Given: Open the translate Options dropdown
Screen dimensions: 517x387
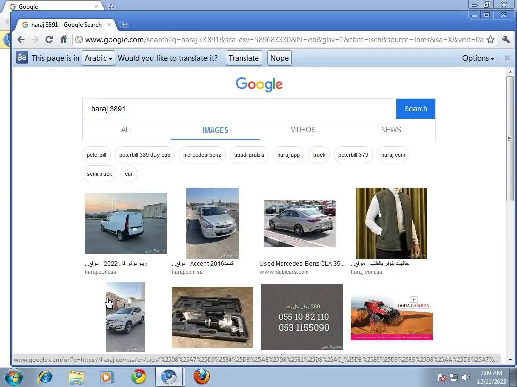Looking at the screenshot, I should (478, 58).
